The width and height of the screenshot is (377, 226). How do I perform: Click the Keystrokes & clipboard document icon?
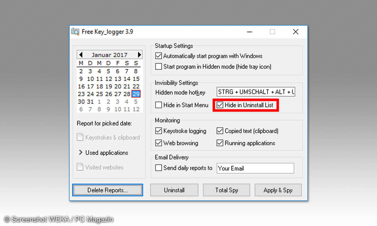click(x=80, y=137)
